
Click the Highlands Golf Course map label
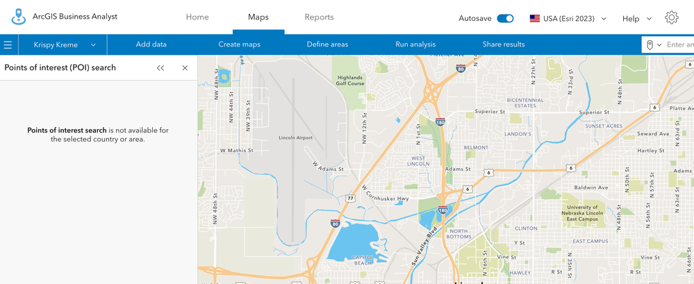pyautogui.click(x=350, y=80)
